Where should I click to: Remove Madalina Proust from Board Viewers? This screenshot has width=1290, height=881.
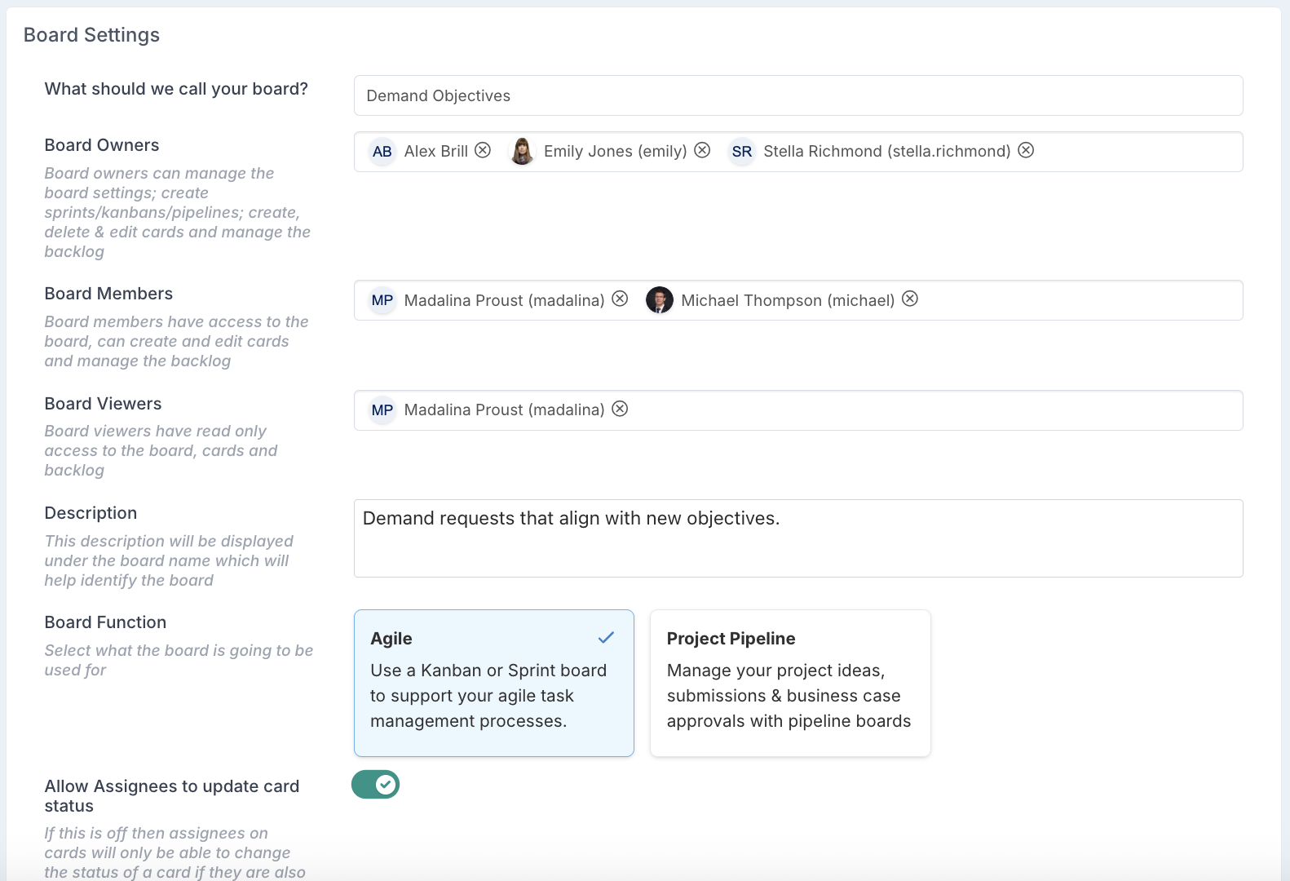pyautogui.click(x=620, y=409)
